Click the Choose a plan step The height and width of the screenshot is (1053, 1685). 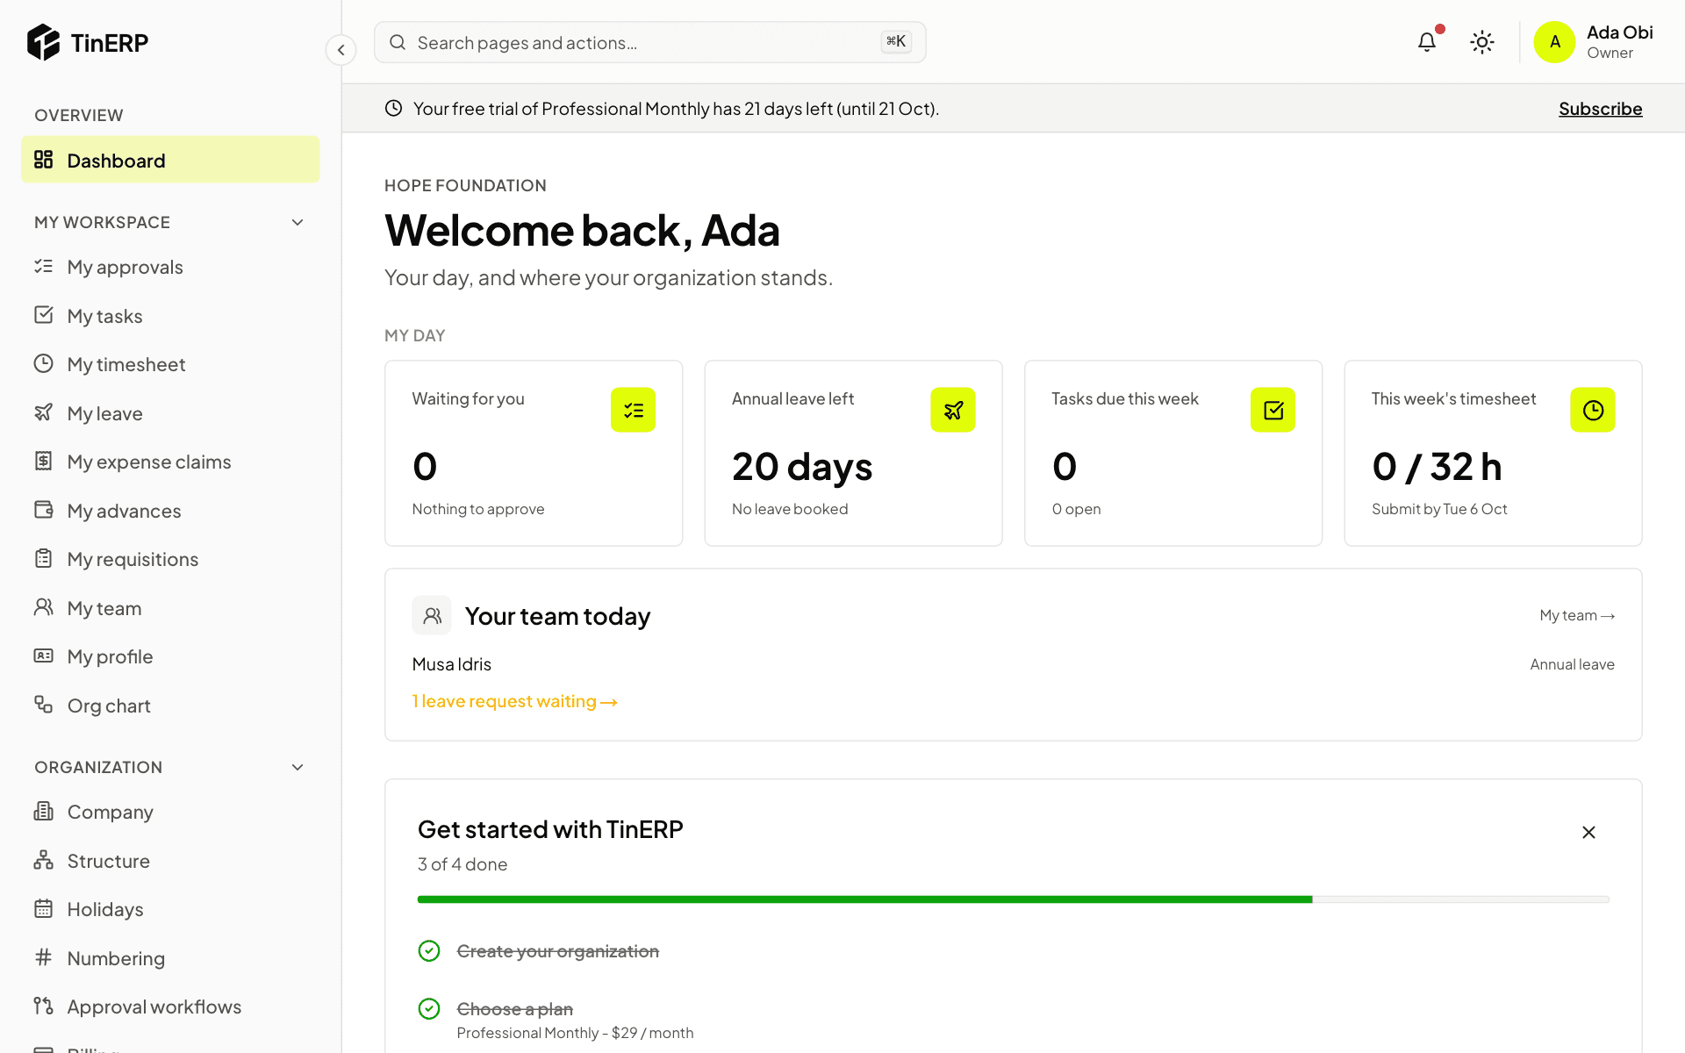tap(515, 1009)
